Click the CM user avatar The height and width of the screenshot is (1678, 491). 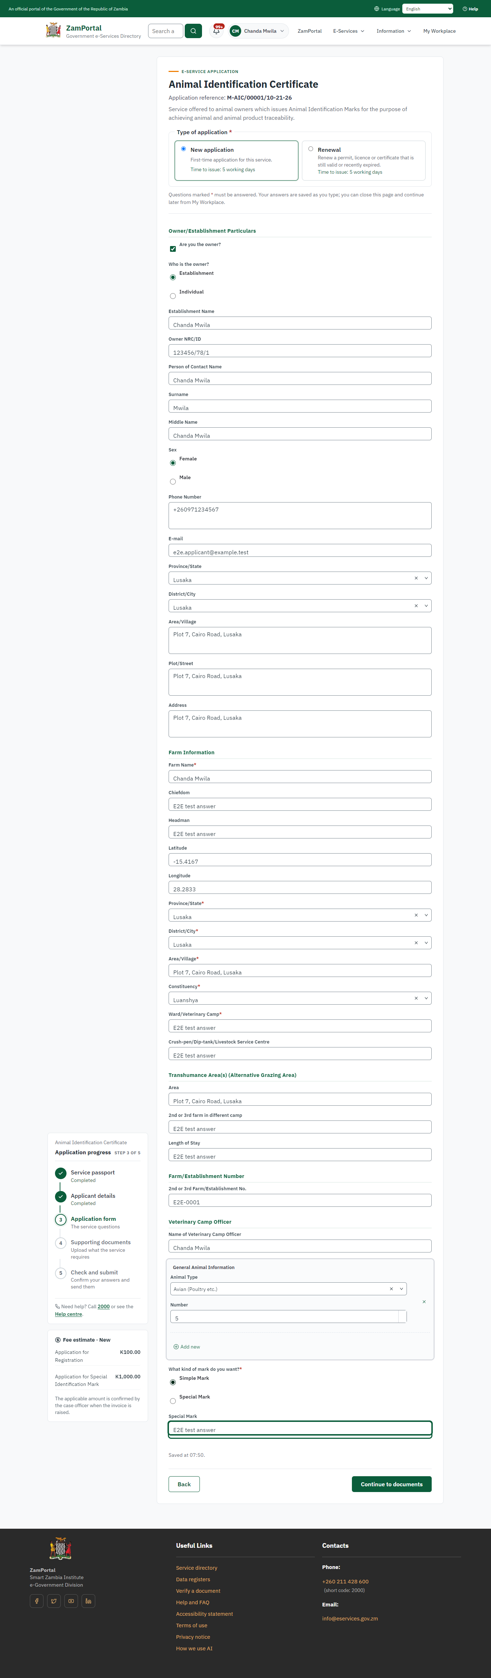236,31
